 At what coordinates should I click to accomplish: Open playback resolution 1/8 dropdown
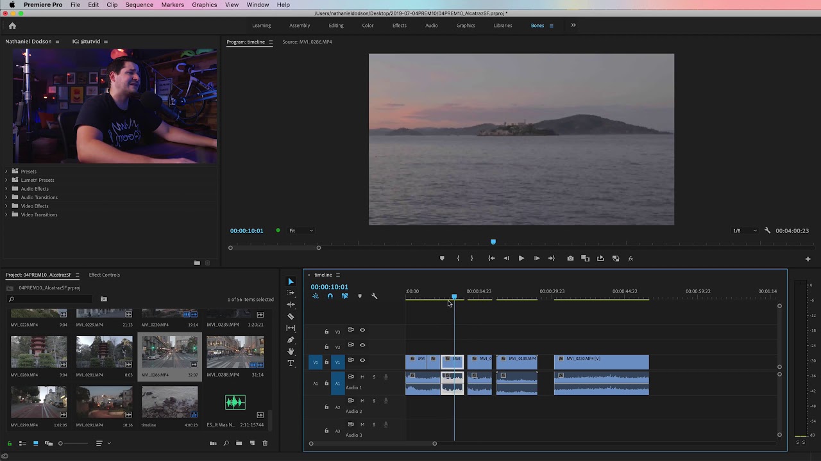coord(745,230)
